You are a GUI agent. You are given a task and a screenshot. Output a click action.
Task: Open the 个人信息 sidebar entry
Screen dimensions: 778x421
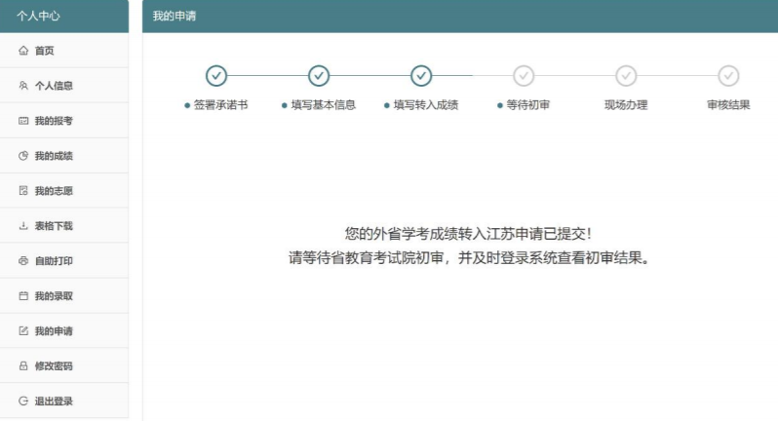pyautogui.click(x=54, y=86)
